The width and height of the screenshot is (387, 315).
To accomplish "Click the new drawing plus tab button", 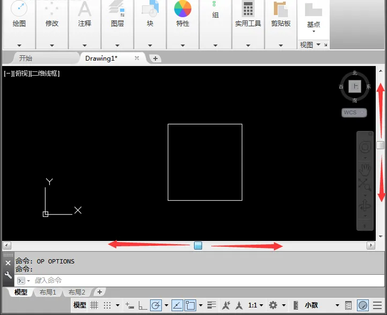I will pyautogui.click(x=155, y=58).
